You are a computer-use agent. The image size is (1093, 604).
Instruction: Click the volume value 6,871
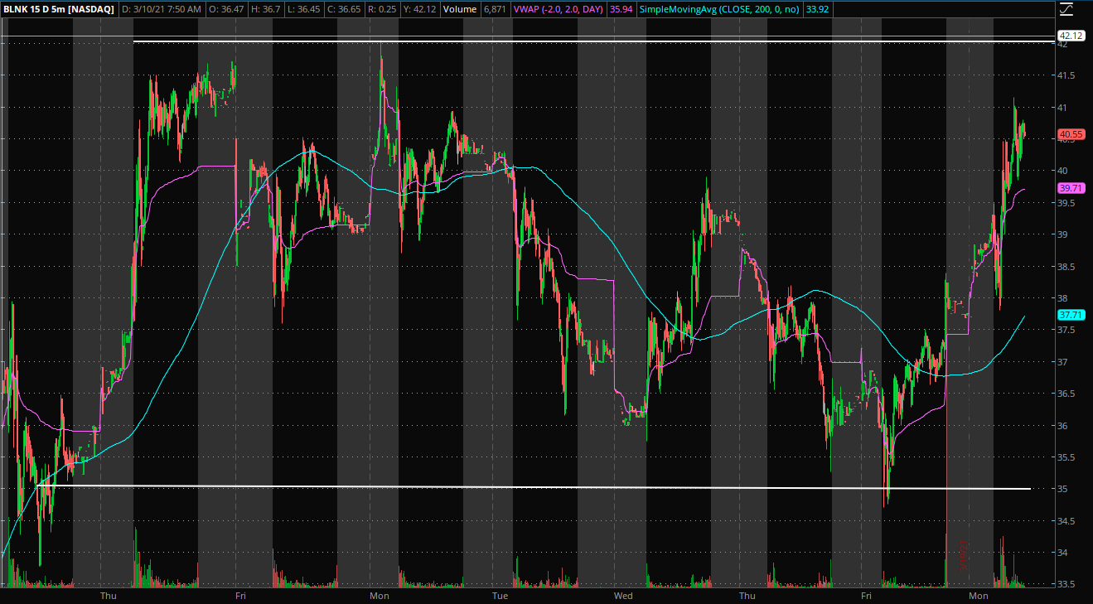pos(495,9)
